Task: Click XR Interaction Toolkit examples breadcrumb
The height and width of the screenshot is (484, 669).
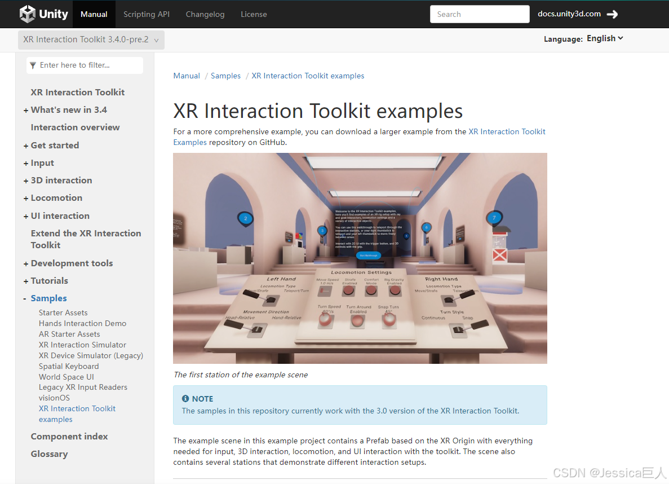Action: (x=308, y=76)
